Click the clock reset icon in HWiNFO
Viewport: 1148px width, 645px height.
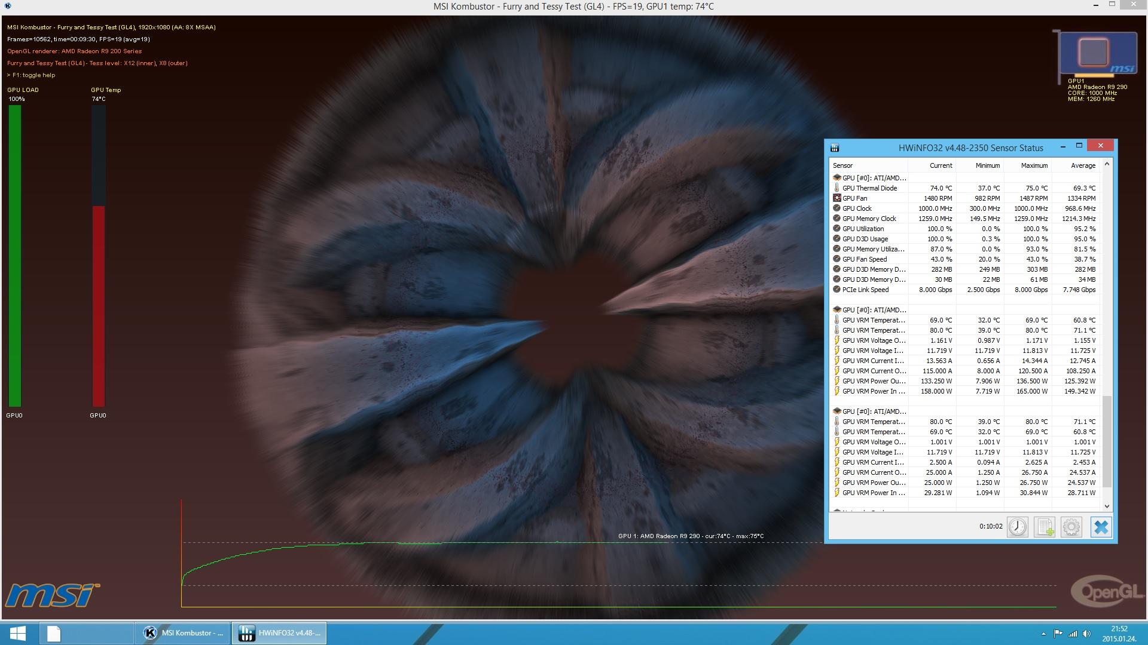(x=1017, y=527)
